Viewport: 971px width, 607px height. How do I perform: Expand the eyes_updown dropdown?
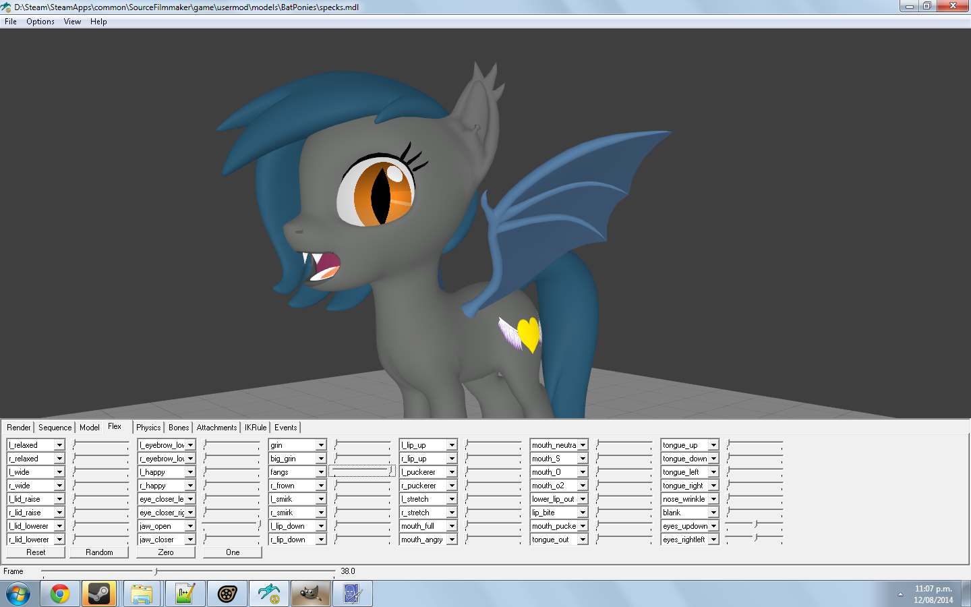tap(713, 526)
